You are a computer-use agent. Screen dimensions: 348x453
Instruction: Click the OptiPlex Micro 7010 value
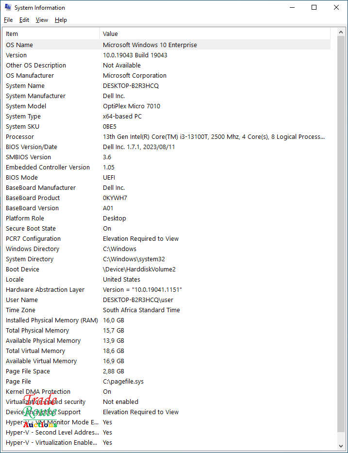132,106
